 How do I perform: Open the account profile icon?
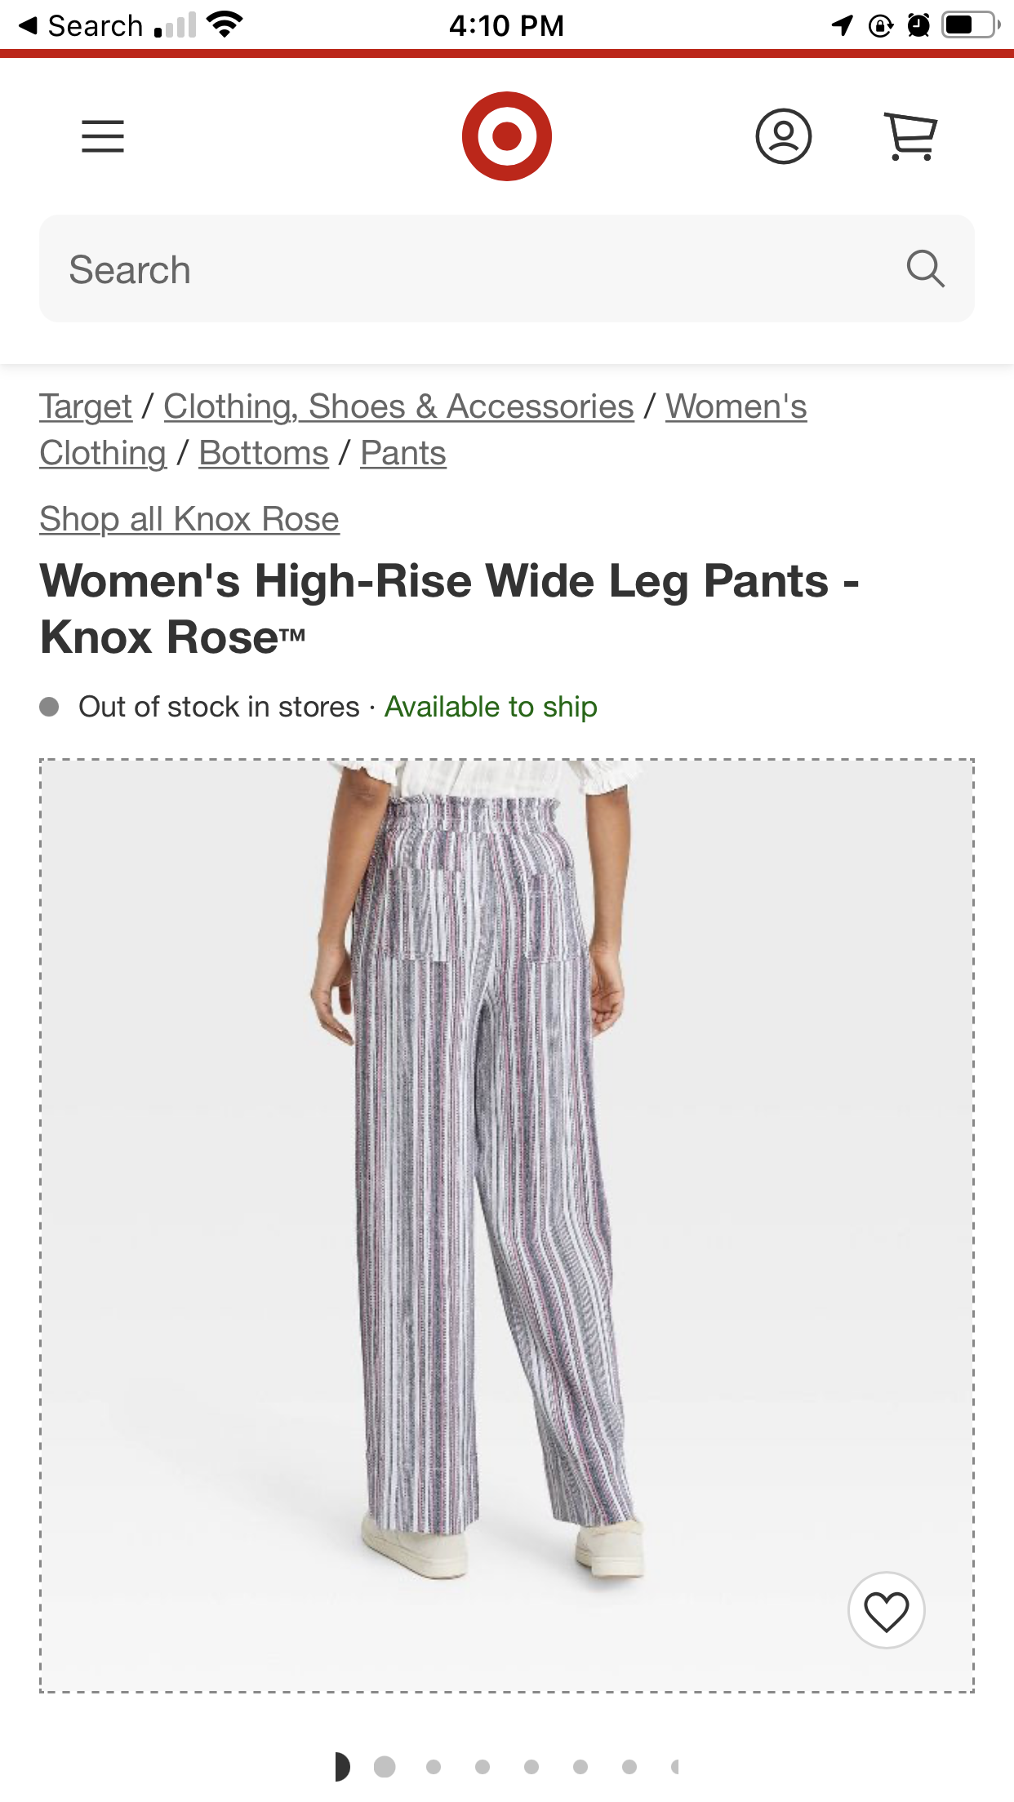tap(784, 136)
